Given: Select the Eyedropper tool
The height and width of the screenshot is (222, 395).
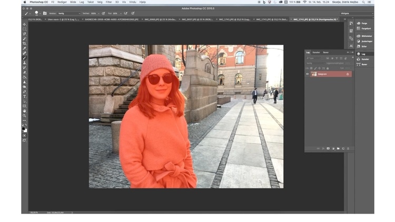Looking at the screenshot, I should click(24, 48).
